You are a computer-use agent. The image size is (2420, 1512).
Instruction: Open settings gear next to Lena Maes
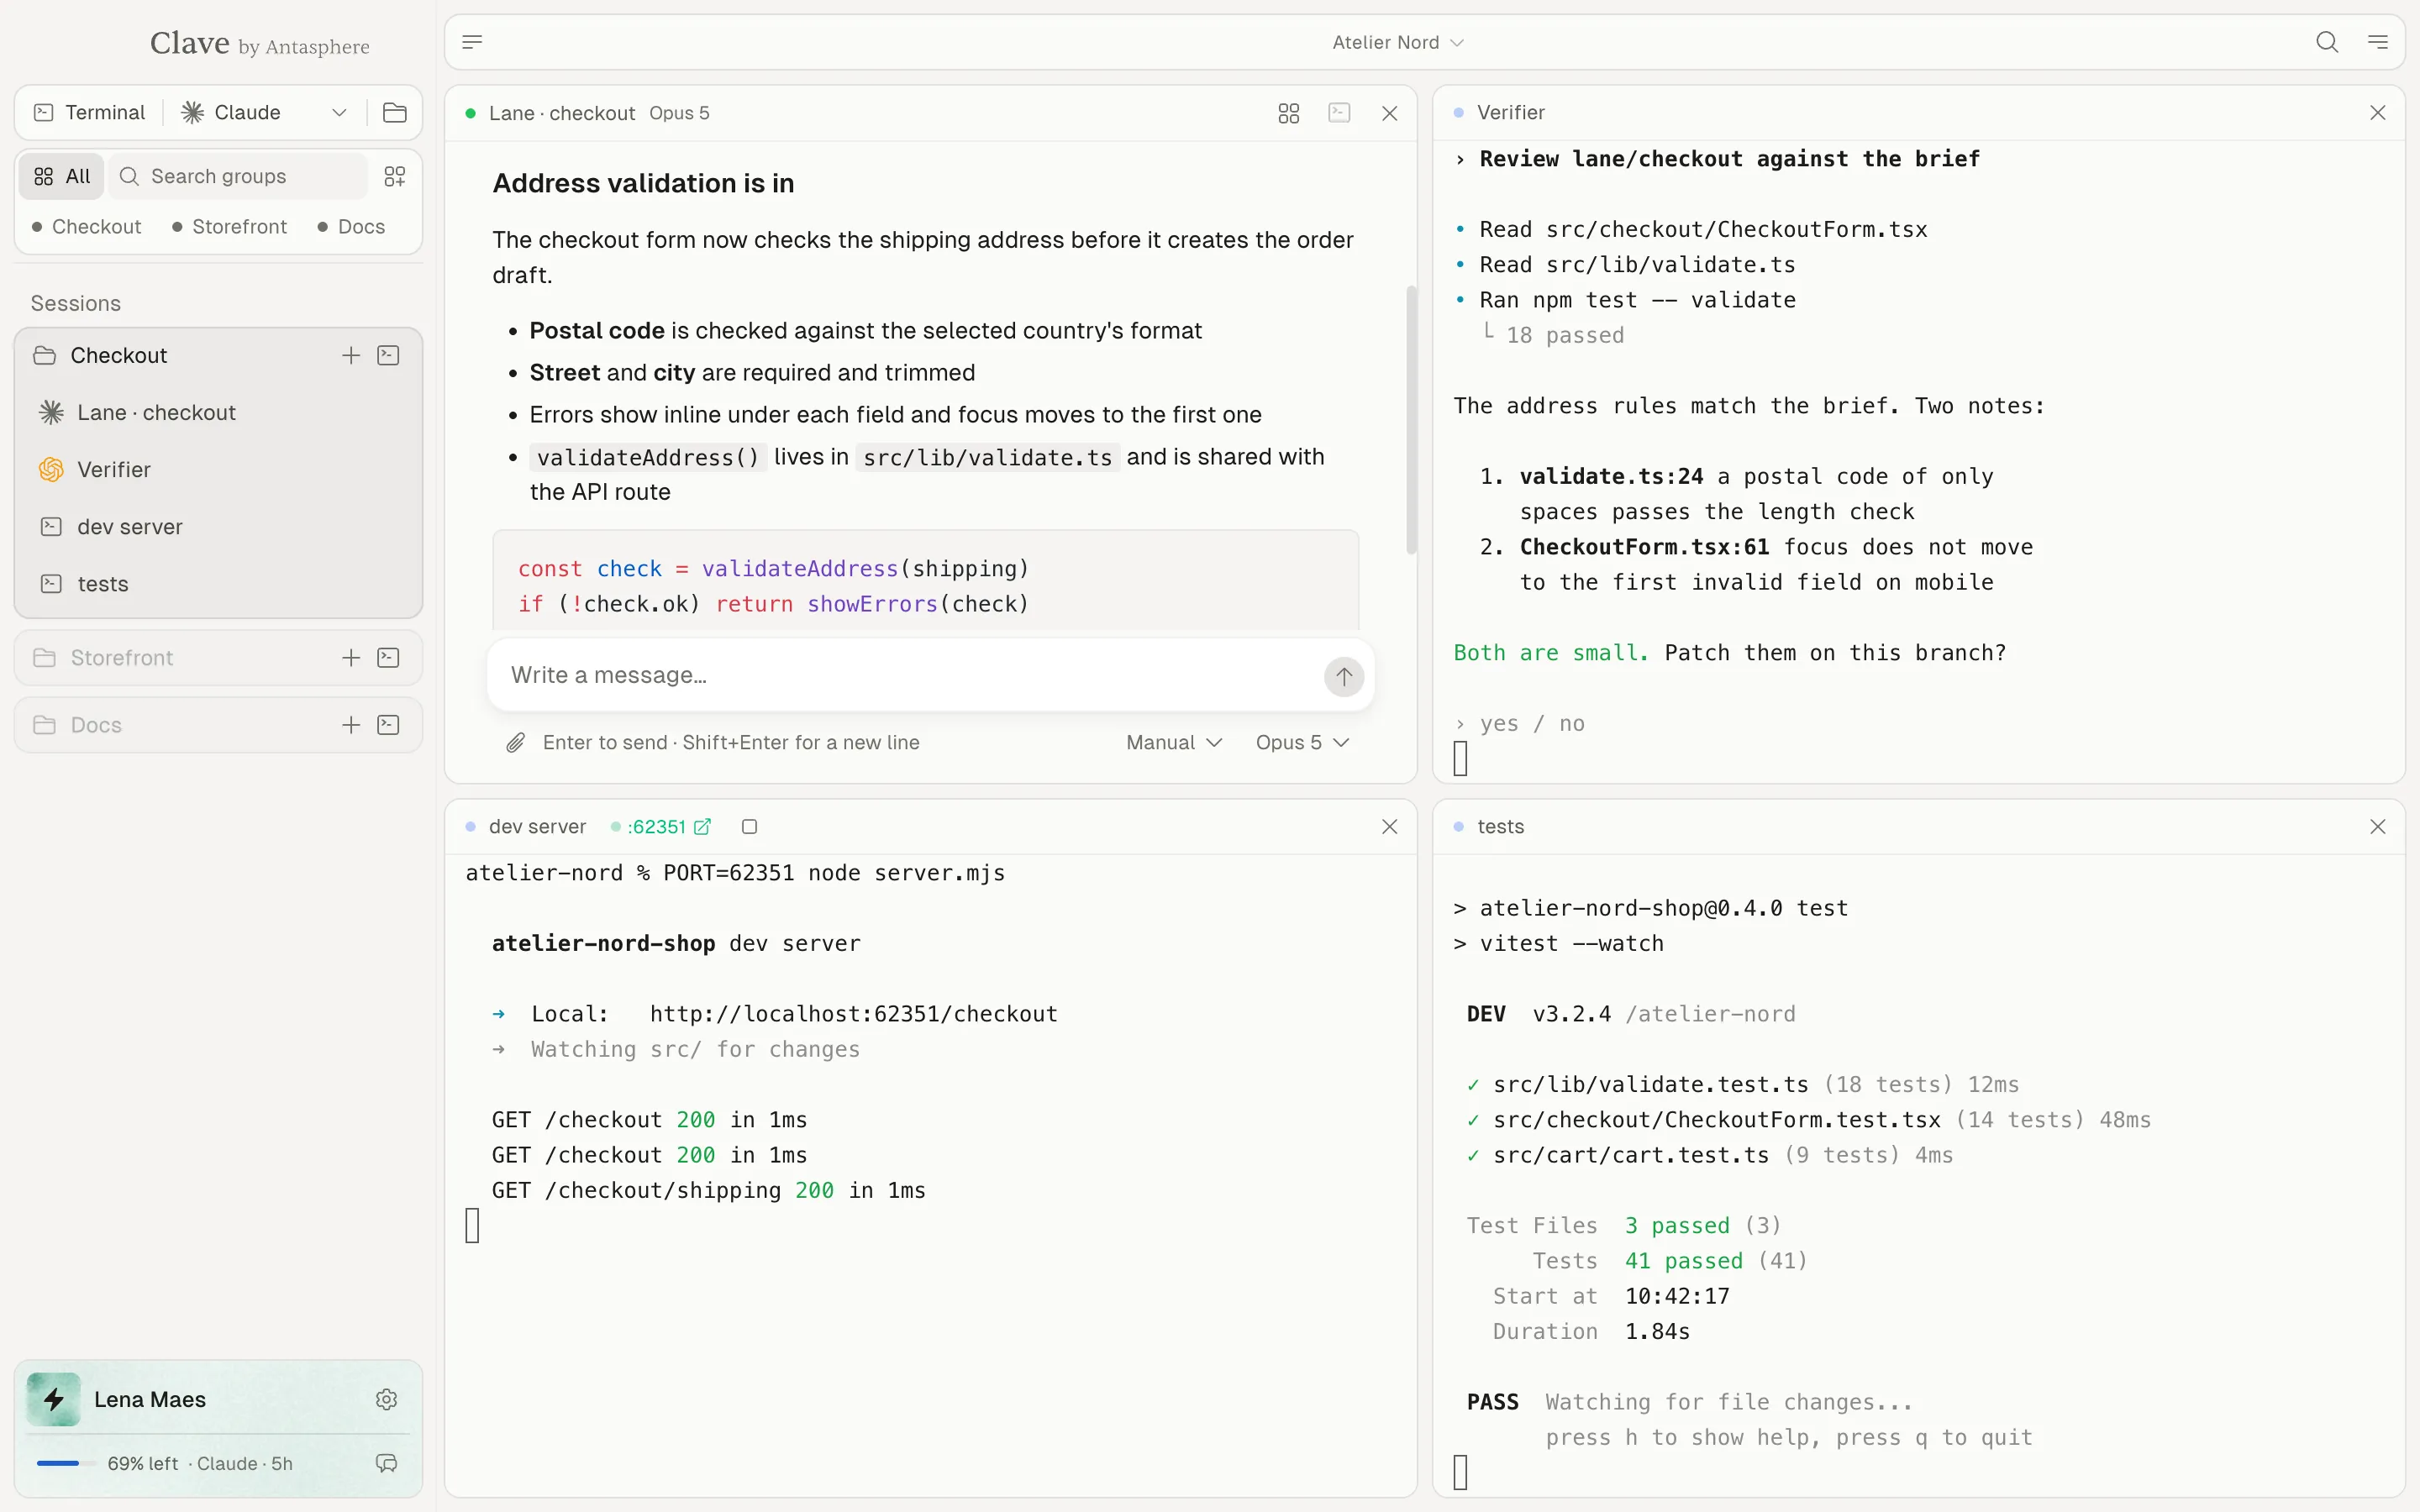pos(387,1399)
